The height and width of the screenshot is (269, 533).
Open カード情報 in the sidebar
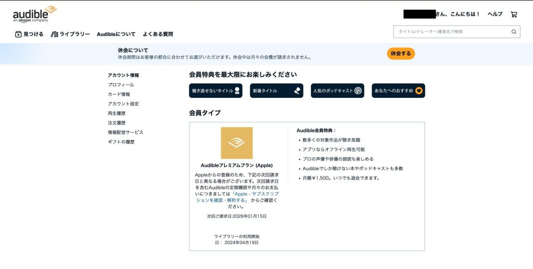click(119, 94)
